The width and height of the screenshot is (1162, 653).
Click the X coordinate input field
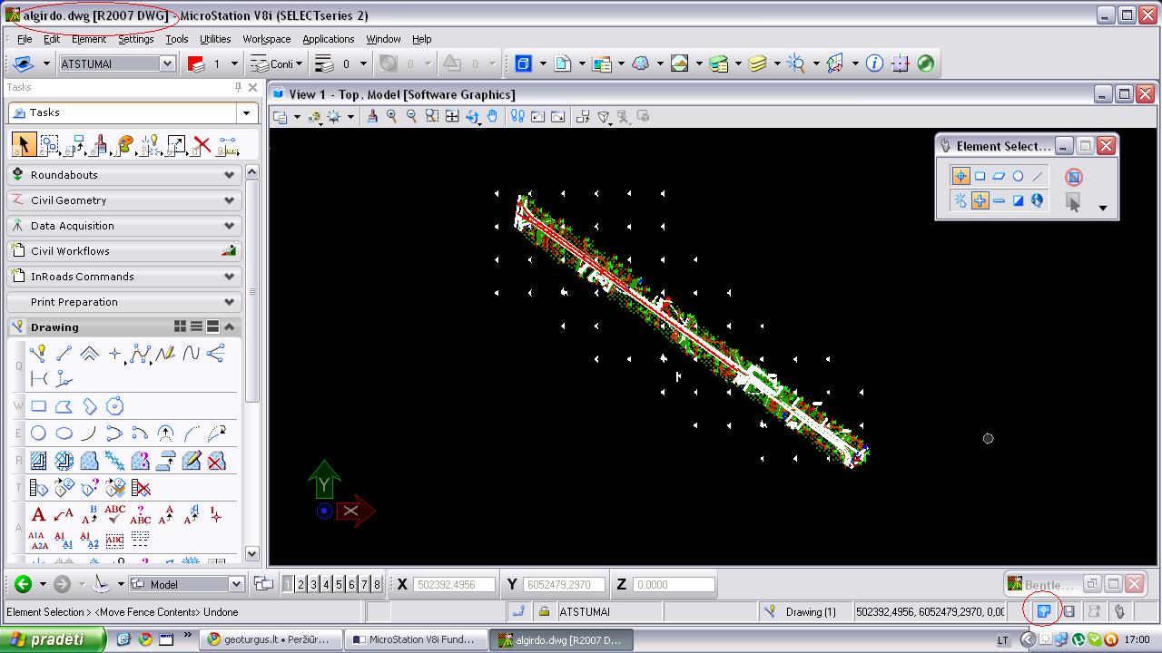coord(455,585)
